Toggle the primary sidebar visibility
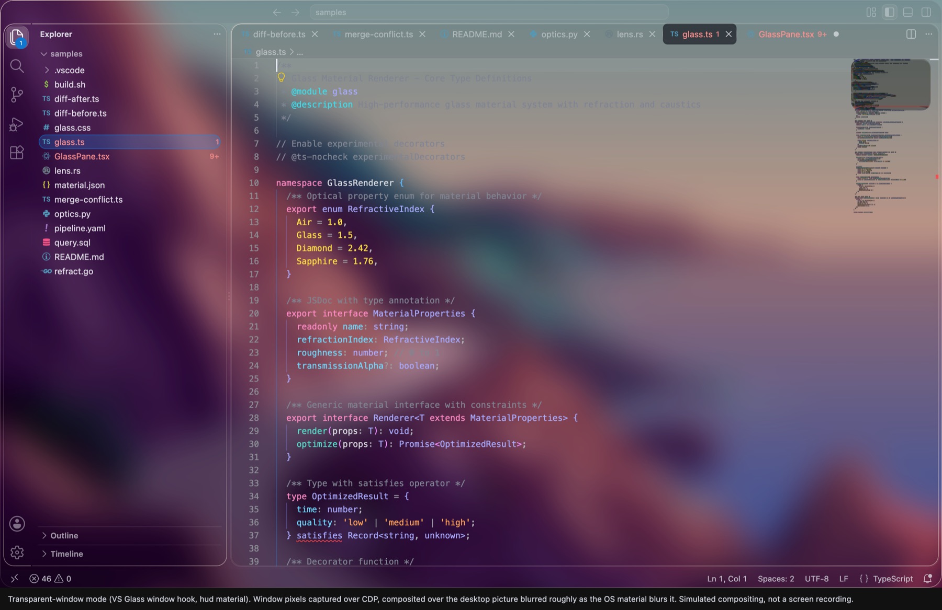 pyautogui.click(x=889, y=12)
